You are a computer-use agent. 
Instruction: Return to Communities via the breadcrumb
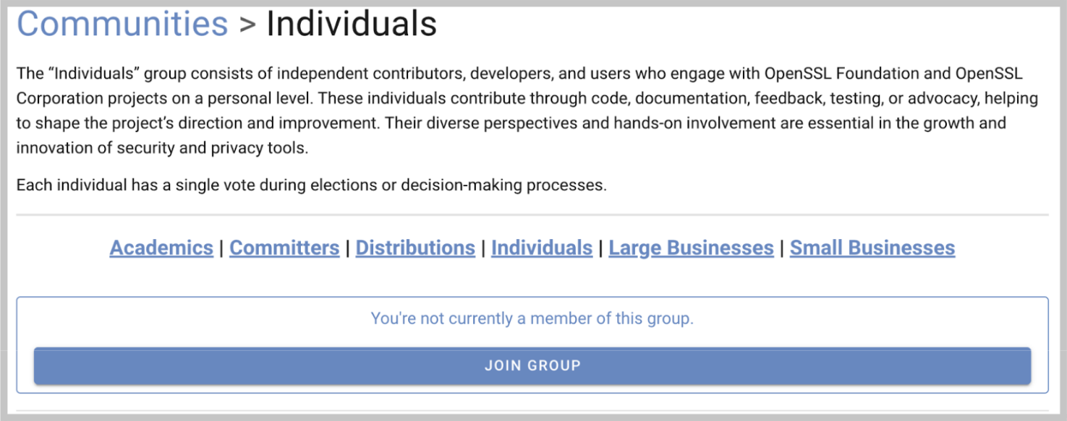click(x=119, y=24)
